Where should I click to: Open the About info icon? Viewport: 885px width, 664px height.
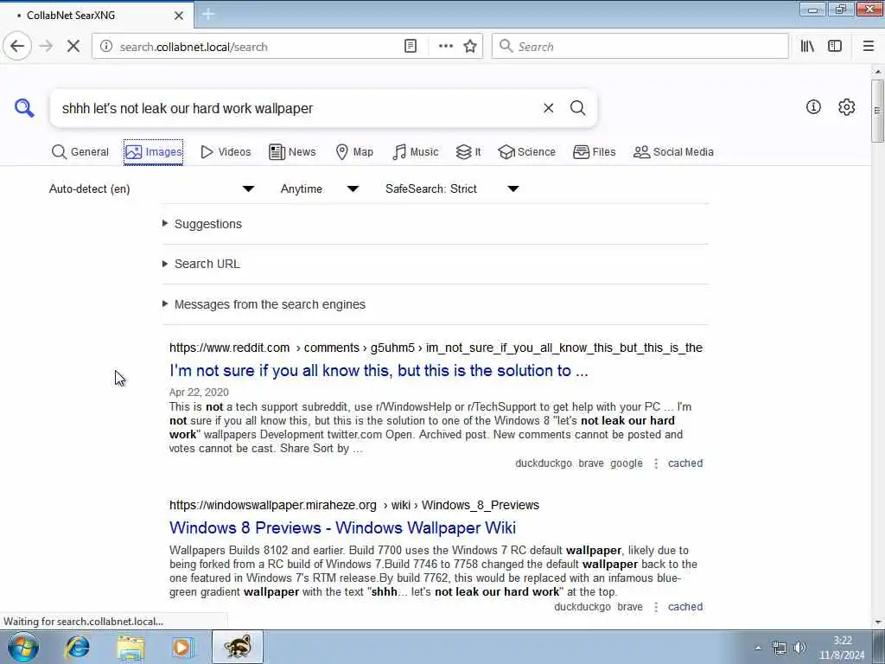813,106
